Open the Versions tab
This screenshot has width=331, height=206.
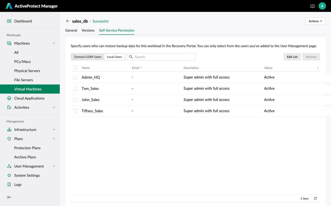coord(88,30)
